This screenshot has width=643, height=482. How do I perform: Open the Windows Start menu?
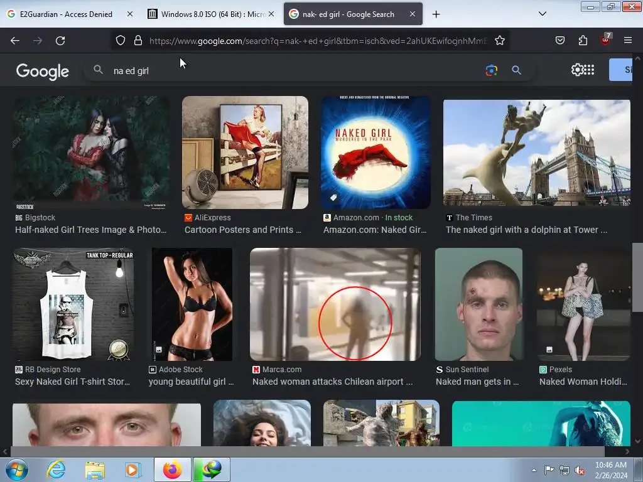coord(17,469)
